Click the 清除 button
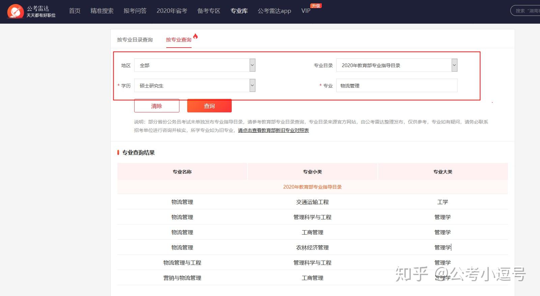Viewport: 540px width, 296px height. click(x=157, y=106)
